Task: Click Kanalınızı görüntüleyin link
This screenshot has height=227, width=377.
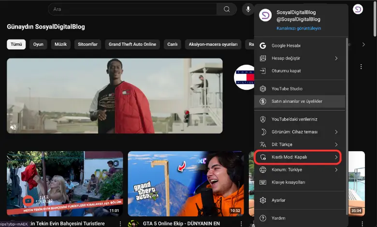Action: [299, 28]
